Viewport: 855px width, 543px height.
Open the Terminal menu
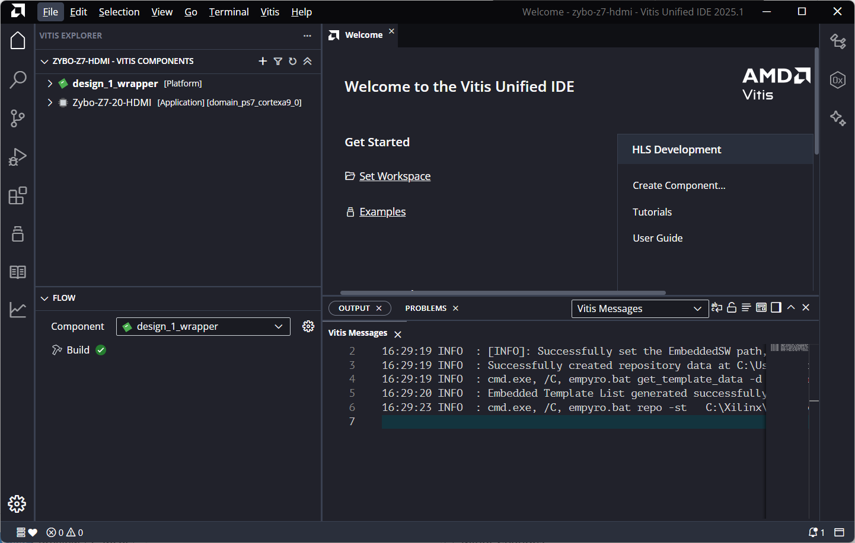pyautogui.click(x=229, y=12)
